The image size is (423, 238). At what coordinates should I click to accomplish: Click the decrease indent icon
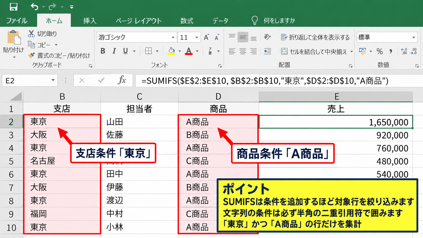point(268,51)
